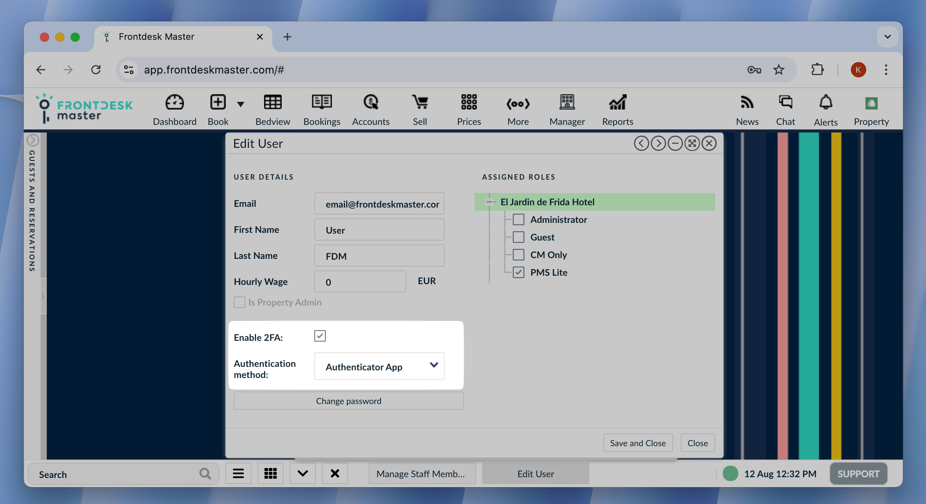Open the tab search dropdown chevron
The height and width of the screenshot is (504, 926).
[887, 37]
